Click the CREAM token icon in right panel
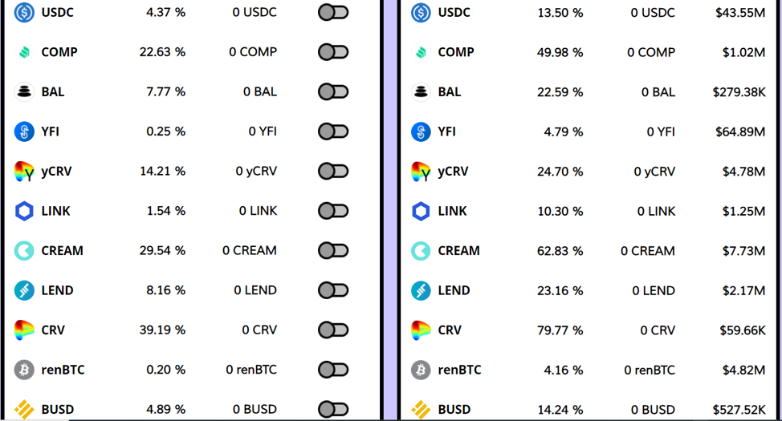782x421 pixels. click(x=421, y=251)
